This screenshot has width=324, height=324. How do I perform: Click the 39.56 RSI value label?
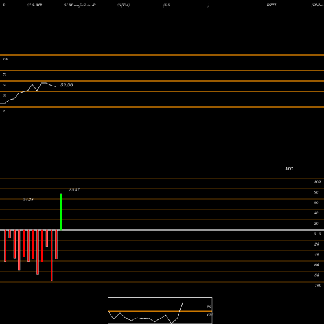click(67, 85)
